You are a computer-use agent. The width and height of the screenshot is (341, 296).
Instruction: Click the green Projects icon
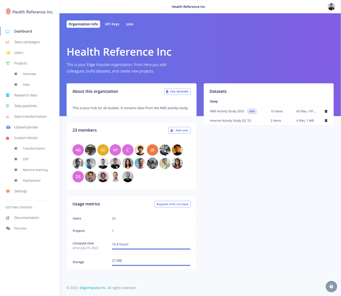coord(8,63)
